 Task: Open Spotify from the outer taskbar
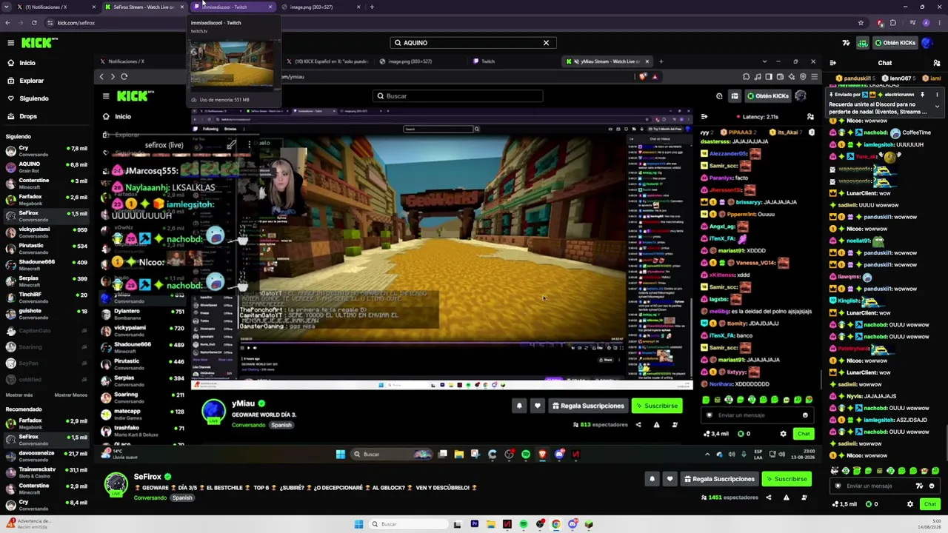coord(524,524)
